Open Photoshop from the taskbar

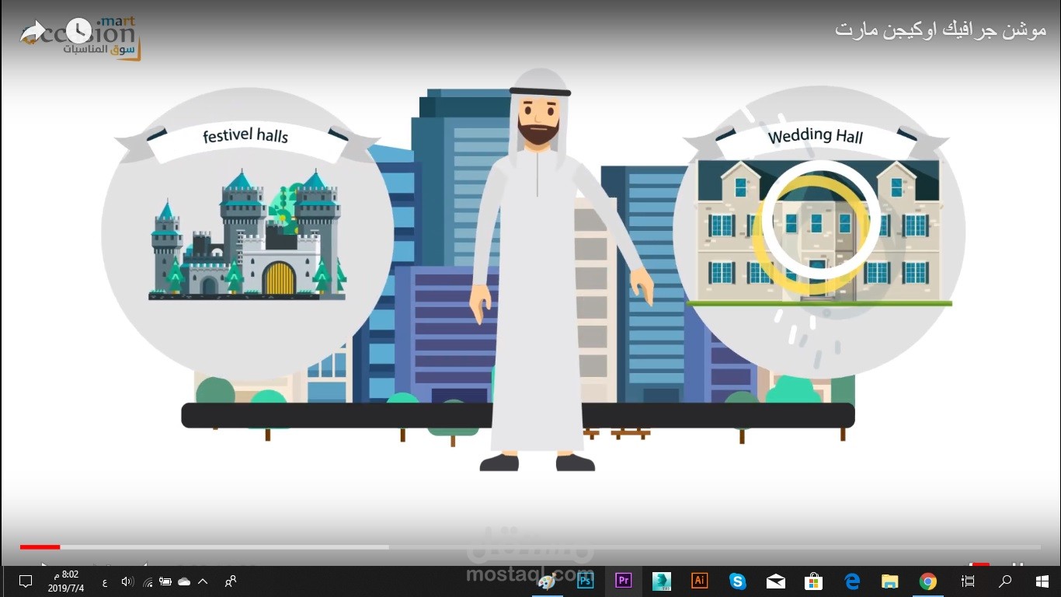click(586, 581)
